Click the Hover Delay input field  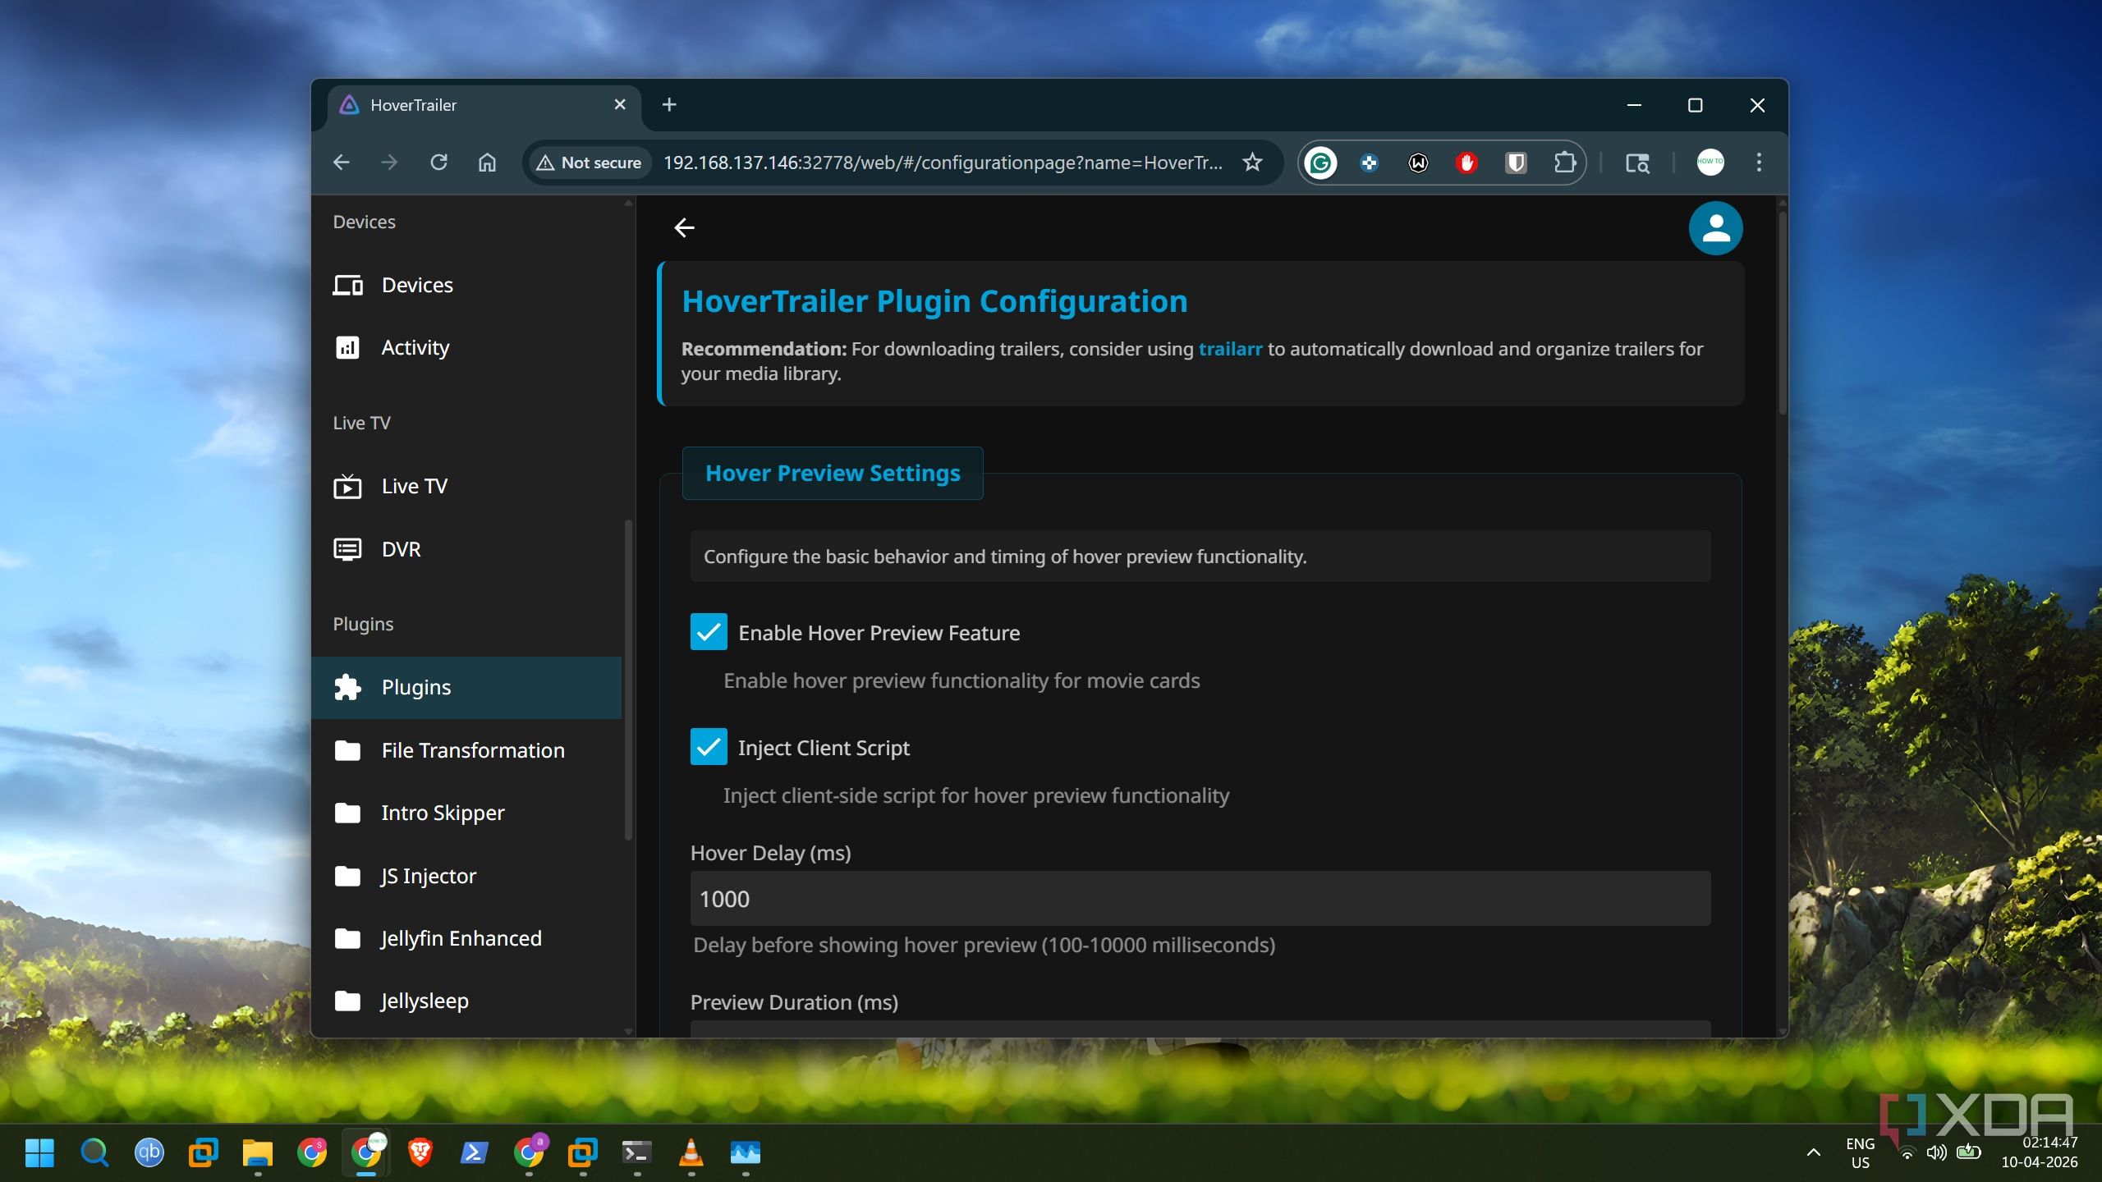pyautogui.click(x=1200, y=899)
